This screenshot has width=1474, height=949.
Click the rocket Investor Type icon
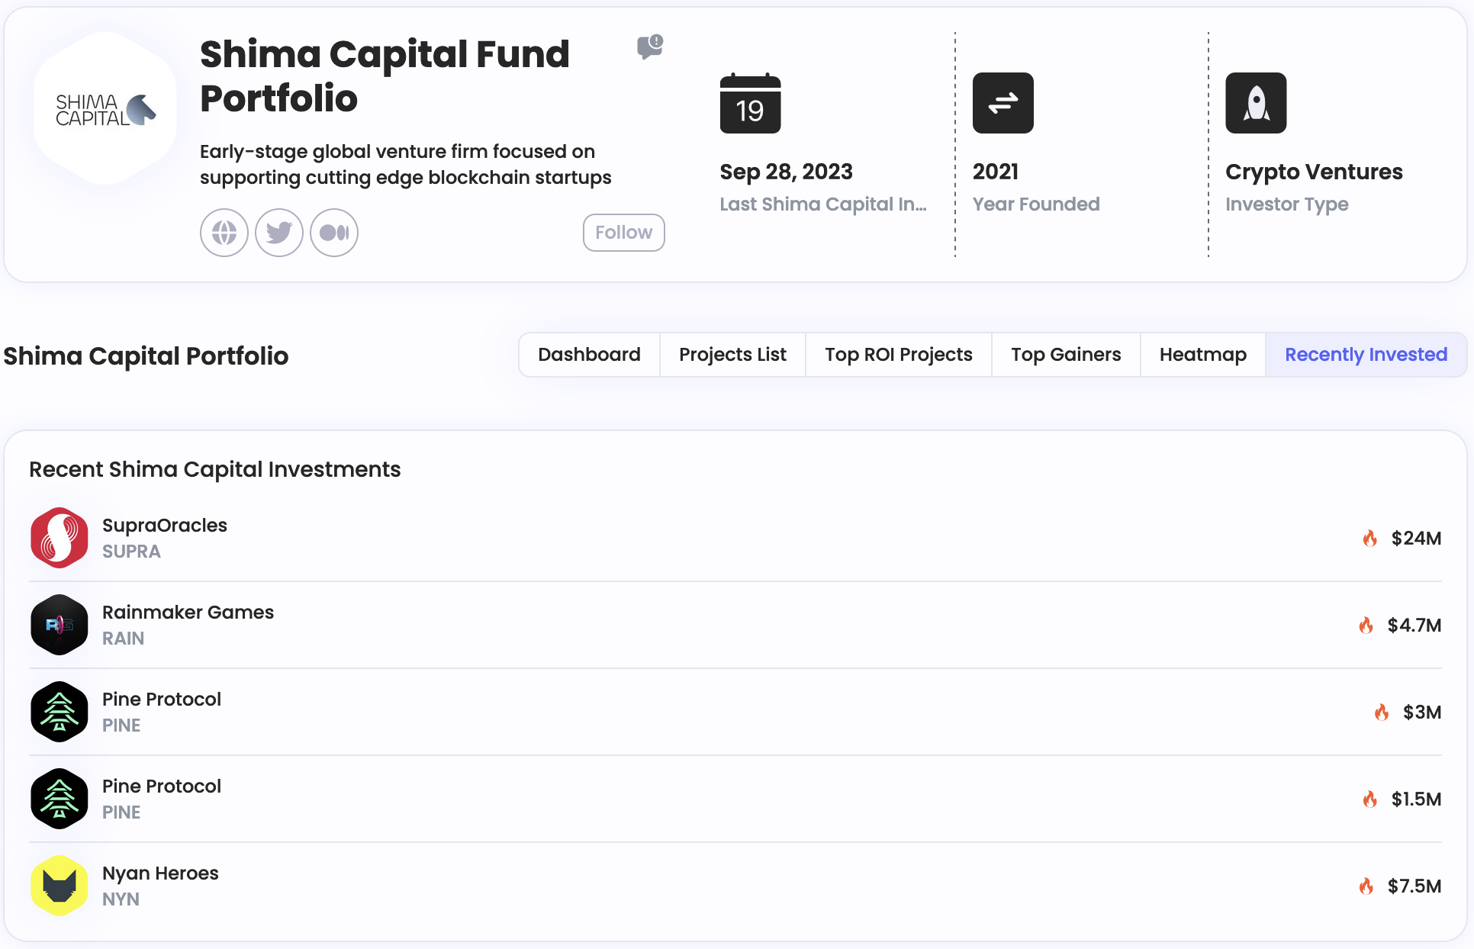click(1256, 103)
